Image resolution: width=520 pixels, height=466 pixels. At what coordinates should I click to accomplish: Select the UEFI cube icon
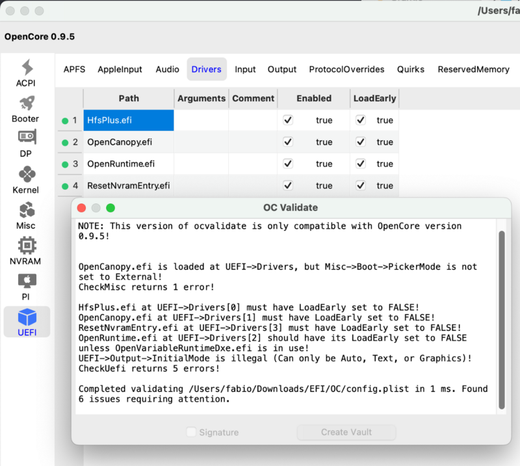click(x=27, y=317)
